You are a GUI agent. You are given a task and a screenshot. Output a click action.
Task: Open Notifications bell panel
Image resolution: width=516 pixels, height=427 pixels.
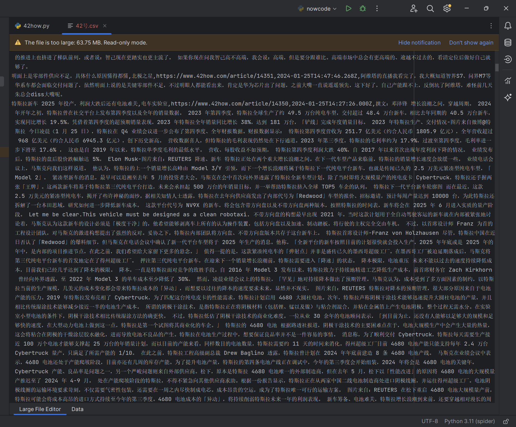point(508,26)
